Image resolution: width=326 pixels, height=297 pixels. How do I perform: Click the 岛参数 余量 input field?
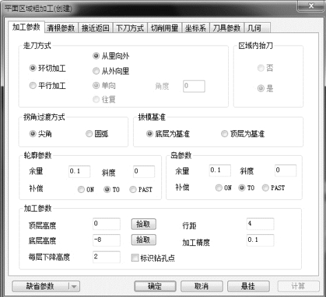(x=220, y=170)
